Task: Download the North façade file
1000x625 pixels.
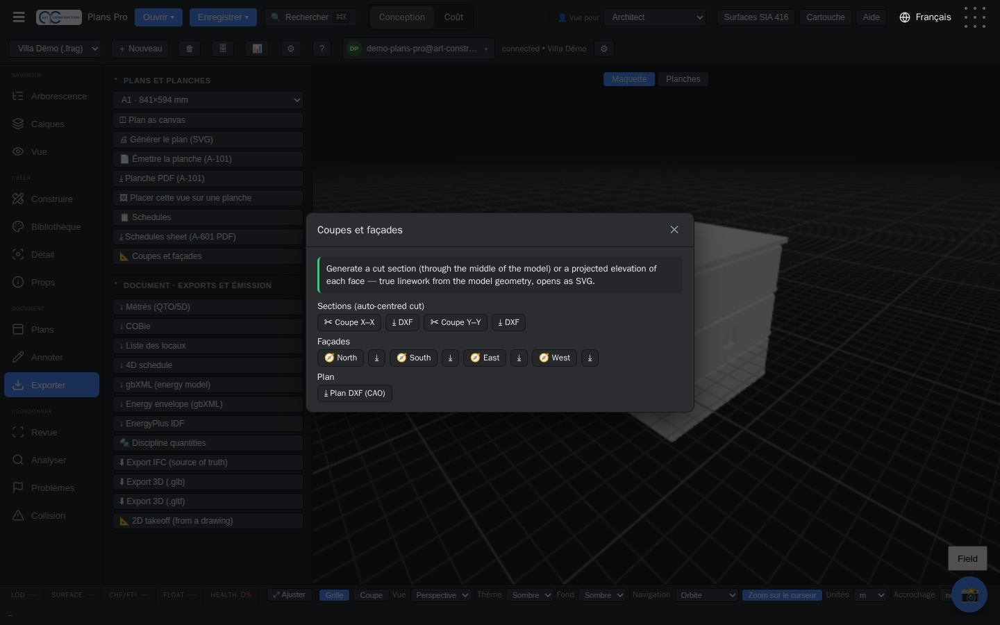Action: [x=376, y=358]
